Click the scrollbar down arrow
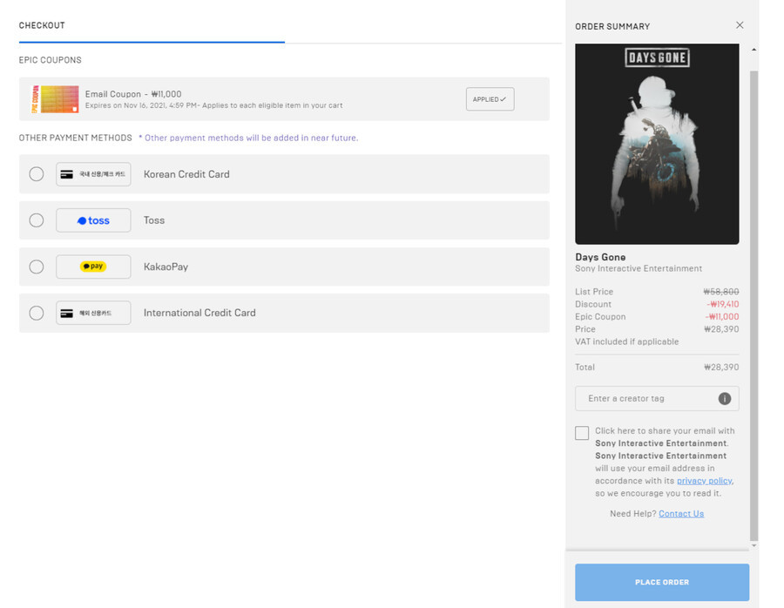 pos(754,546)
